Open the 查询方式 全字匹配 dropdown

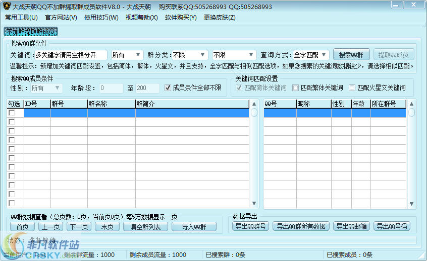(x=311, y=55)
